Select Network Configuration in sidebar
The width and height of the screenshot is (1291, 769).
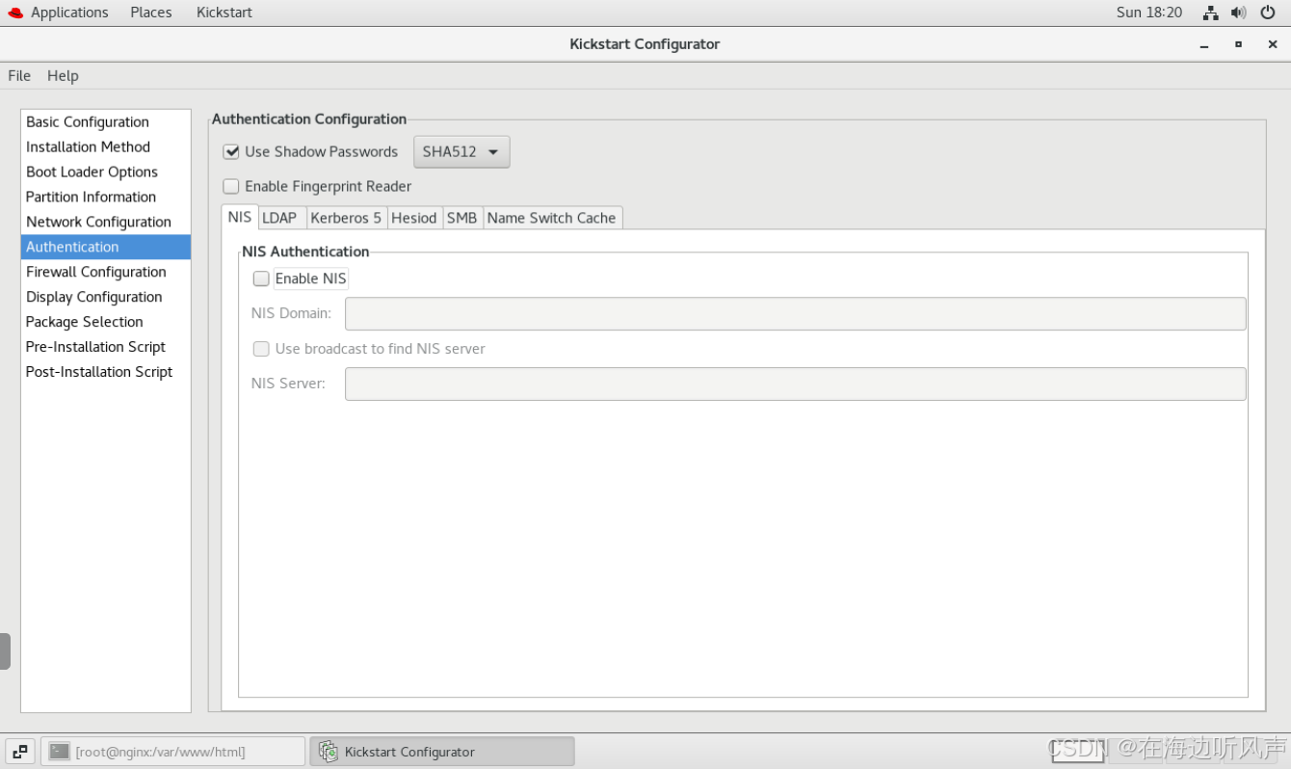106,222
